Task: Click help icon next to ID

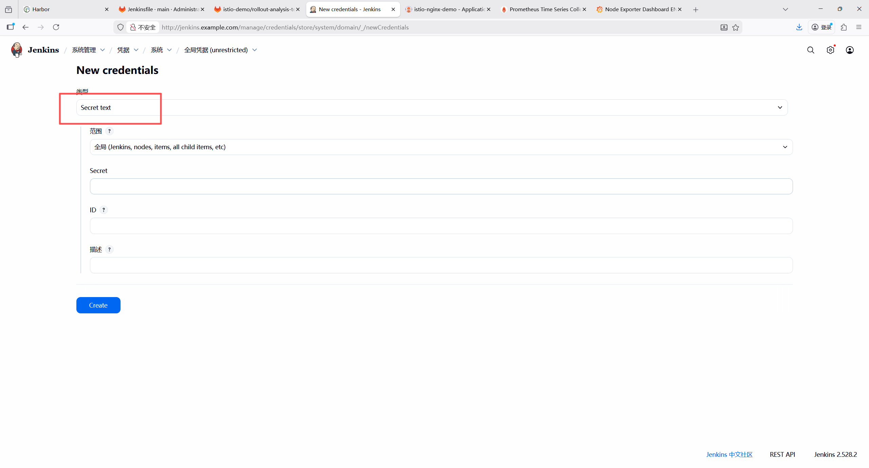Action: [104, 210]
